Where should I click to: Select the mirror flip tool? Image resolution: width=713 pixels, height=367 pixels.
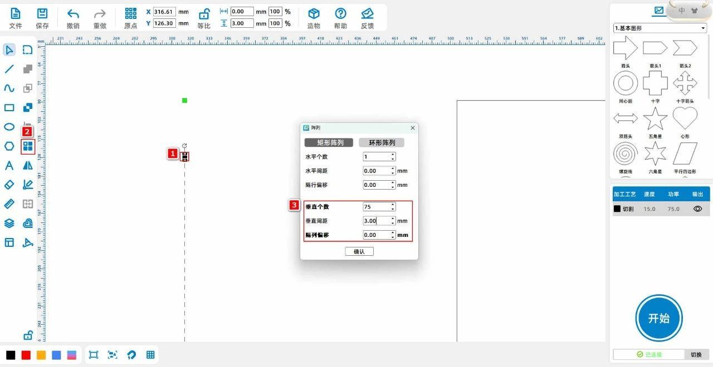tap(28, 165)
